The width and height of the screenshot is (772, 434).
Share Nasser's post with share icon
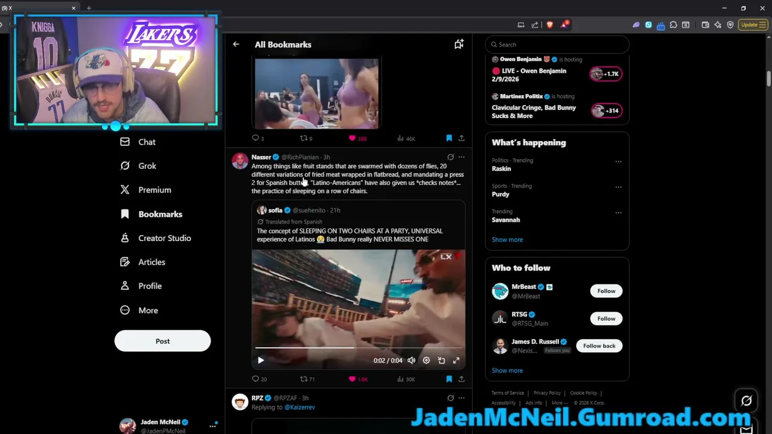pos(461,379)
